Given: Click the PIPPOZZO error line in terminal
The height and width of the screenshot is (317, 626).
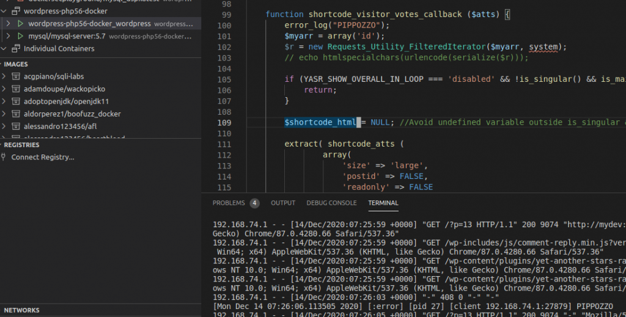Looking at the screenshot, I should click(413, 306).
